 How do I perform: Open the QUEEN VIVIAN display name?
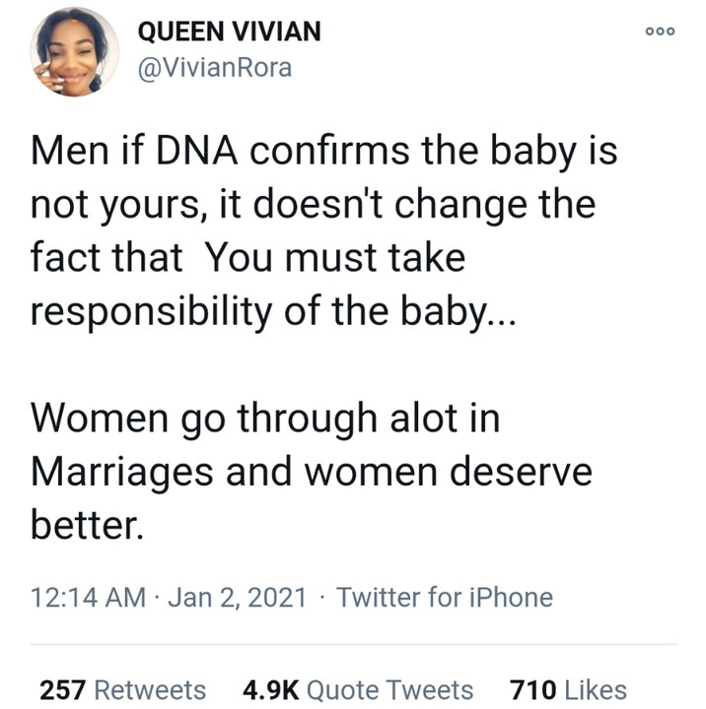tap(228, 32)
